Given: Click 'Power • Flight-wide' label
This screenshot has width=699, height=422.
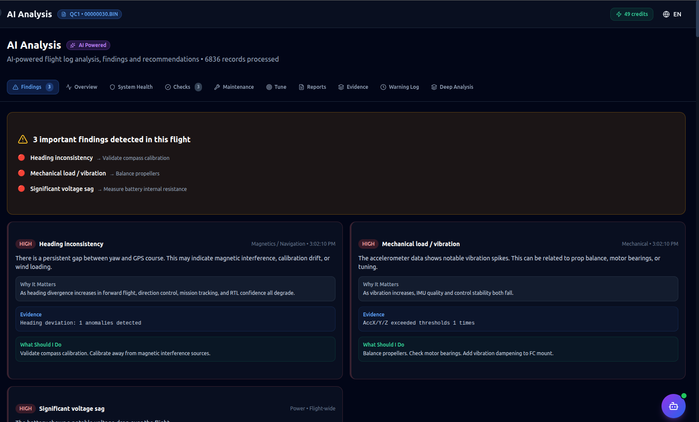Looking at the screenshot, I should pyautogui.click(x=313, y=409).
